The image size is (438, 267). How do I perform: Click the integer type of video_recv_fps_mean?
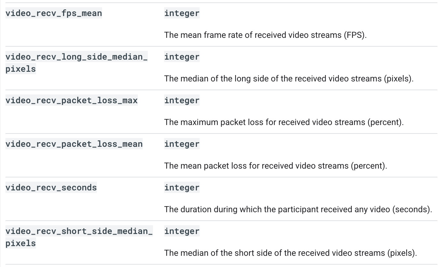click(182, 13)
